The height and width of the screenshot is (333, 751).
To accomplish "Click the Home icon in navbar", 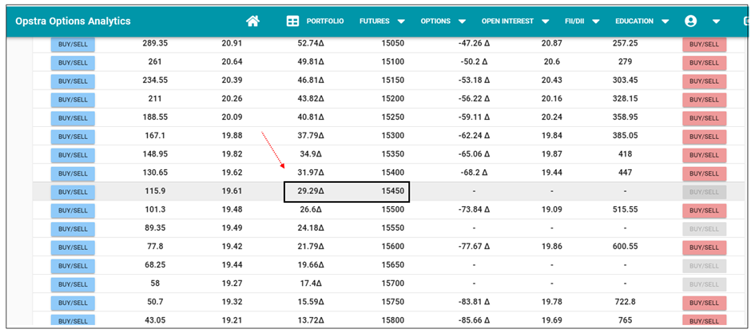I will [253, 21].
